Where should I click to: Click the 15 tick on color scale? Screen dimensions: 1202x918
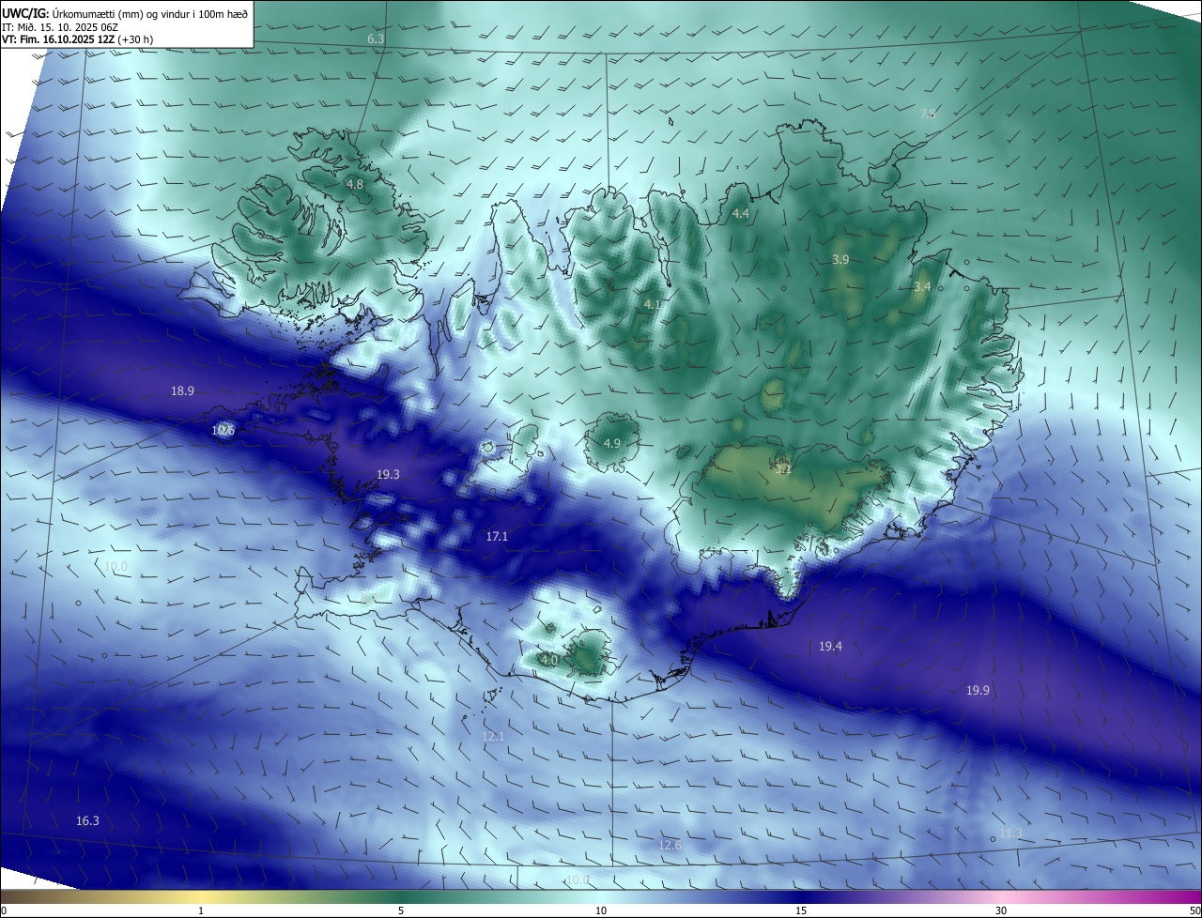tap(801, 910)
